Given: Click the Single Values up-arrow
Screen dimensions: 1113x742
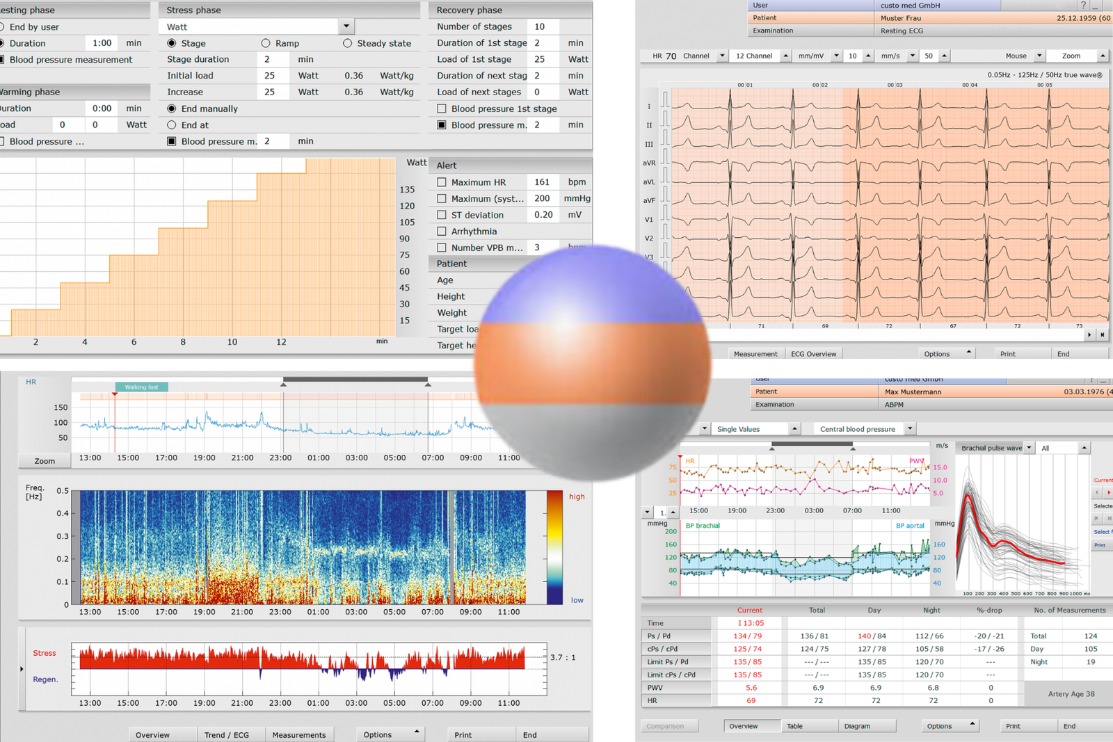Looking at the screenshot, I should 796,428.
